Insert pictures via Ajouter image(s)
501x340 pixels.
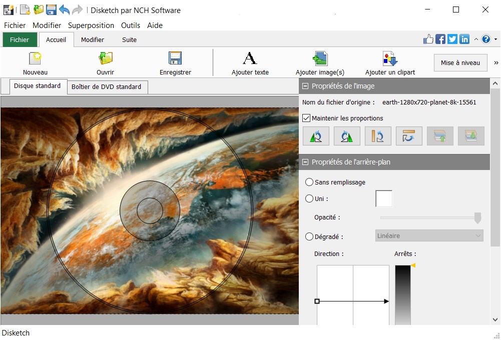pyautogui.click(x=320, y=63)
